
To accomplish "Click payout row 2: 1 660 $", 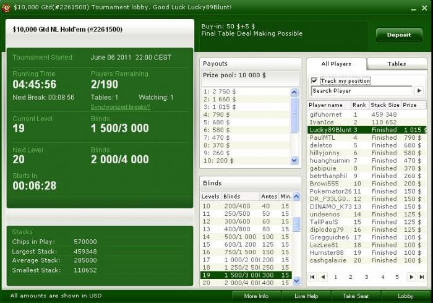I will [x=246, y=100].
